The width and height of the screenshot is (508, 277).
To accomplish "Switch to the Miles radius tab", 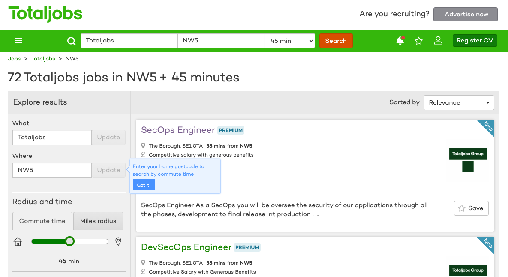I will pos(98,221).
